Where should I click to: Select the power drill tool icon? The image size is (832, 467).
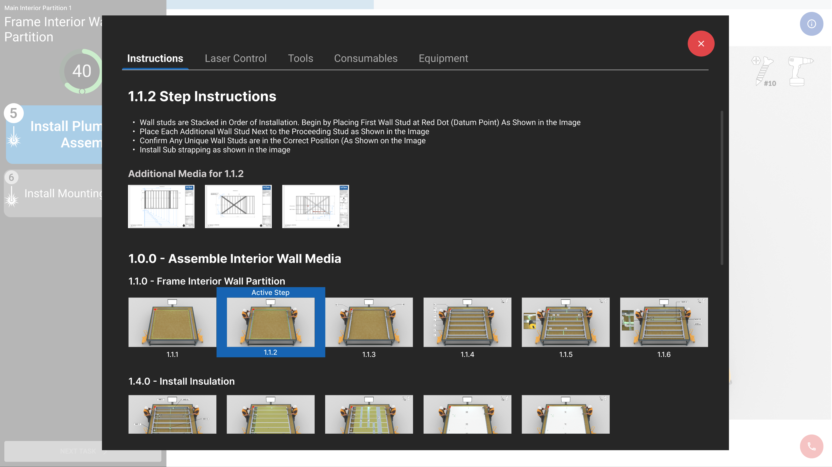pyautogui.click(x=800, y=71)
